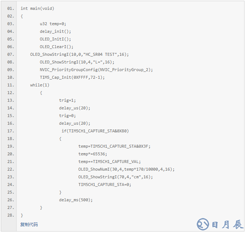Click the trig=1; statement
246x233 pixels.
(68, 100)
